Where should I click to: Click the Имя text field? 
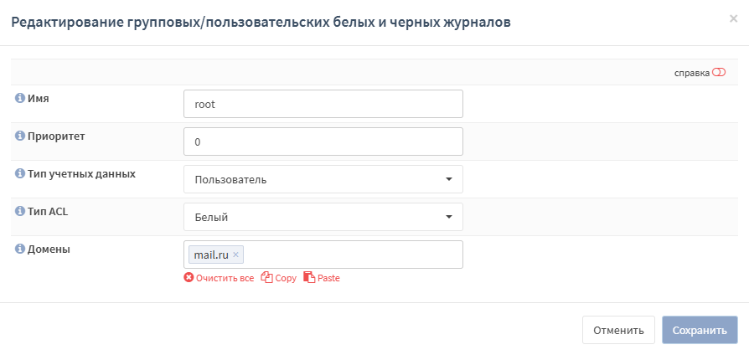click(323, 104)
